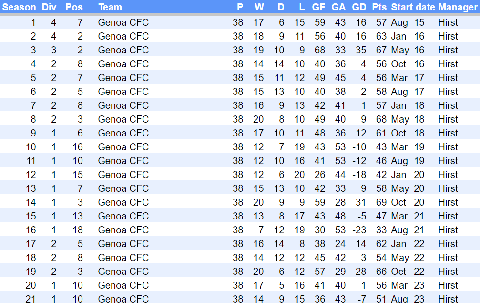The height and width of the screenshot is (303, 480).
Task: Click the Pts column header
Action: pyautogui.click(x=379, y=7)
